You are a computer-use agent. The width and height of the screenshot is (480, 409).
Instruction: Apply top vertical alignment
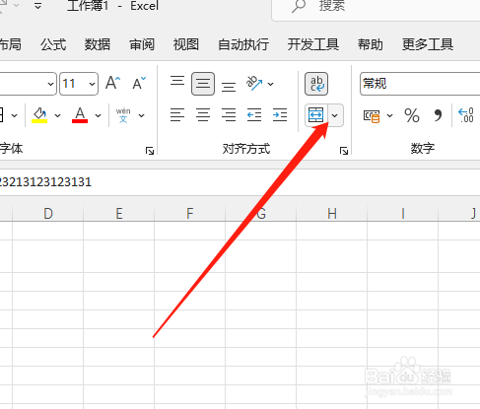coord(177,81)
